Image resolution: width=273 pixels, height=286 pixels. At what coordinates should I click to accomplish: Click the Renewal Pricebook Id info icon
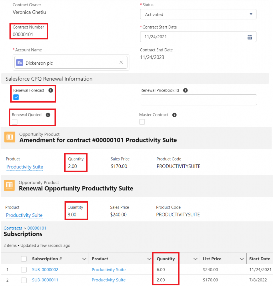pyautogui.click(x=185, y=90)
